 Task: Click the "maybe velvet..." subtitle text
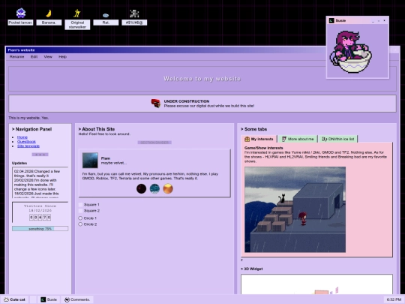[x=114, y=163]
